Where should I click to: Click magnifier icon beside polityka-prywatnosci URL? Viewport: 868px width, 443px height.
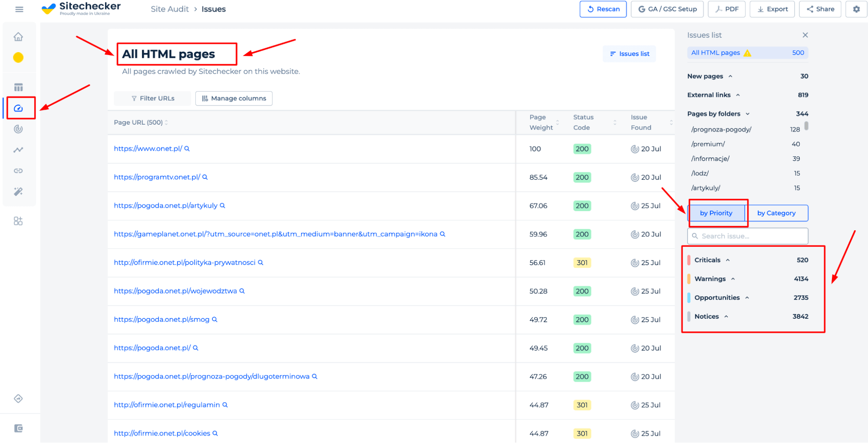pyautogui.click(x=261, y=262)
